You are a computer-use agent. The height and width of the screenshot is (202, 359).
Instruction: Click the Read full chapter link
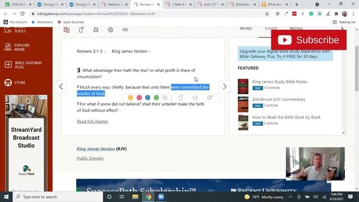pyautogui.click(x=93, y=121)
